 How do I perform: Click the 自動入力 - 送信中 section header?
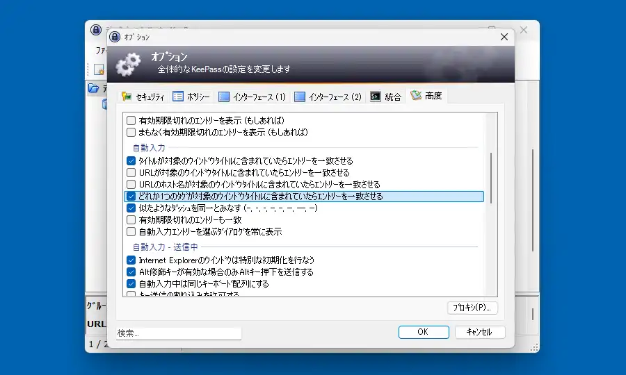coord(166,247)
